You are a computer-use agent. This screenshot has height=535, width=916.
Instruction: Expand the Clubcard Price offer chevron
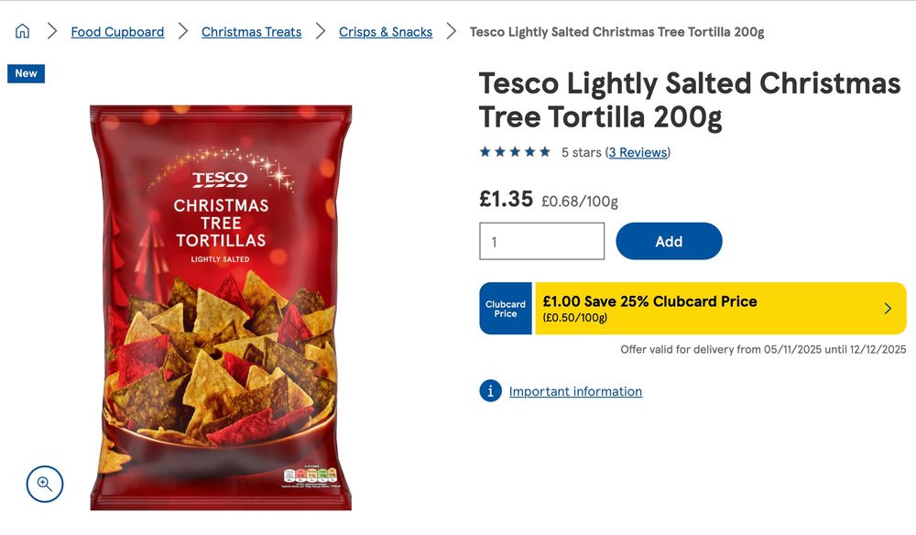click(888, 309)
